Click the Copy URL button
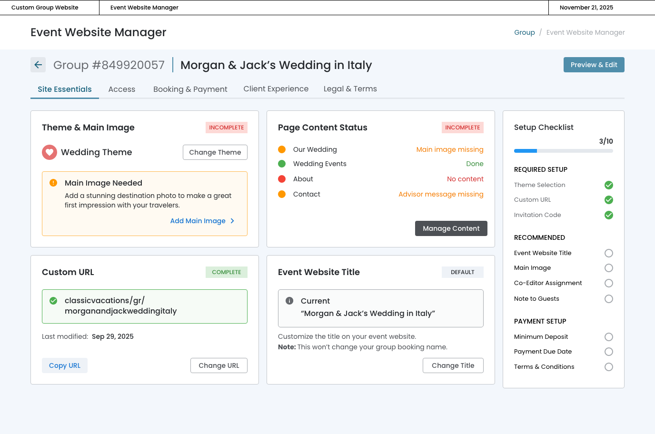 tap(65, 365)
